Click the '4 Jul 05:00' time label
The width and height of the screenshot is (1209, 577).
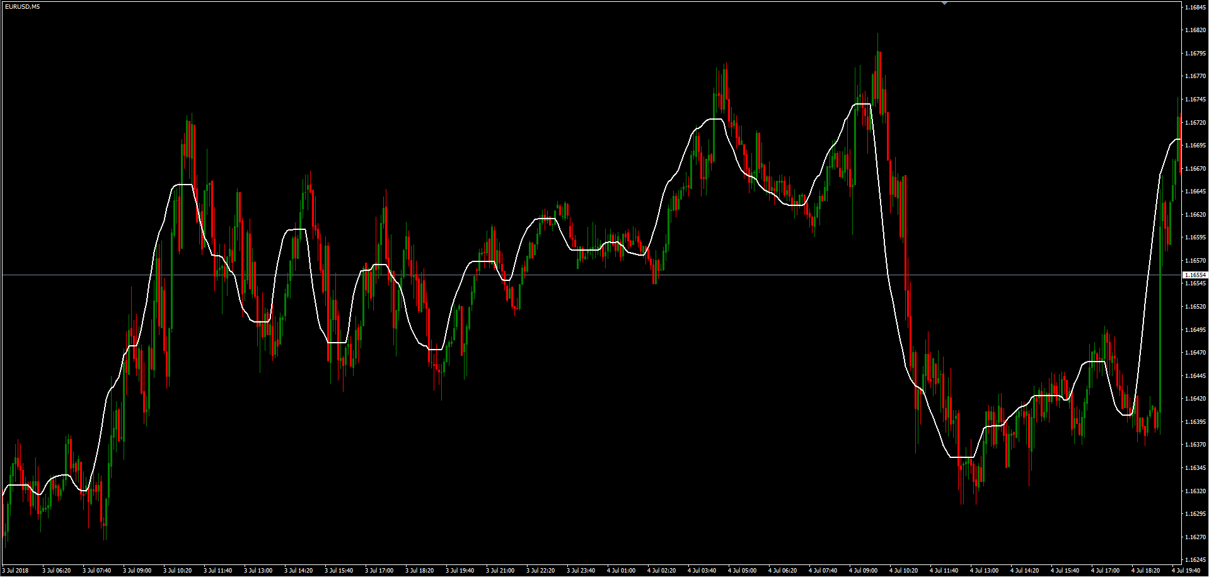742,571
